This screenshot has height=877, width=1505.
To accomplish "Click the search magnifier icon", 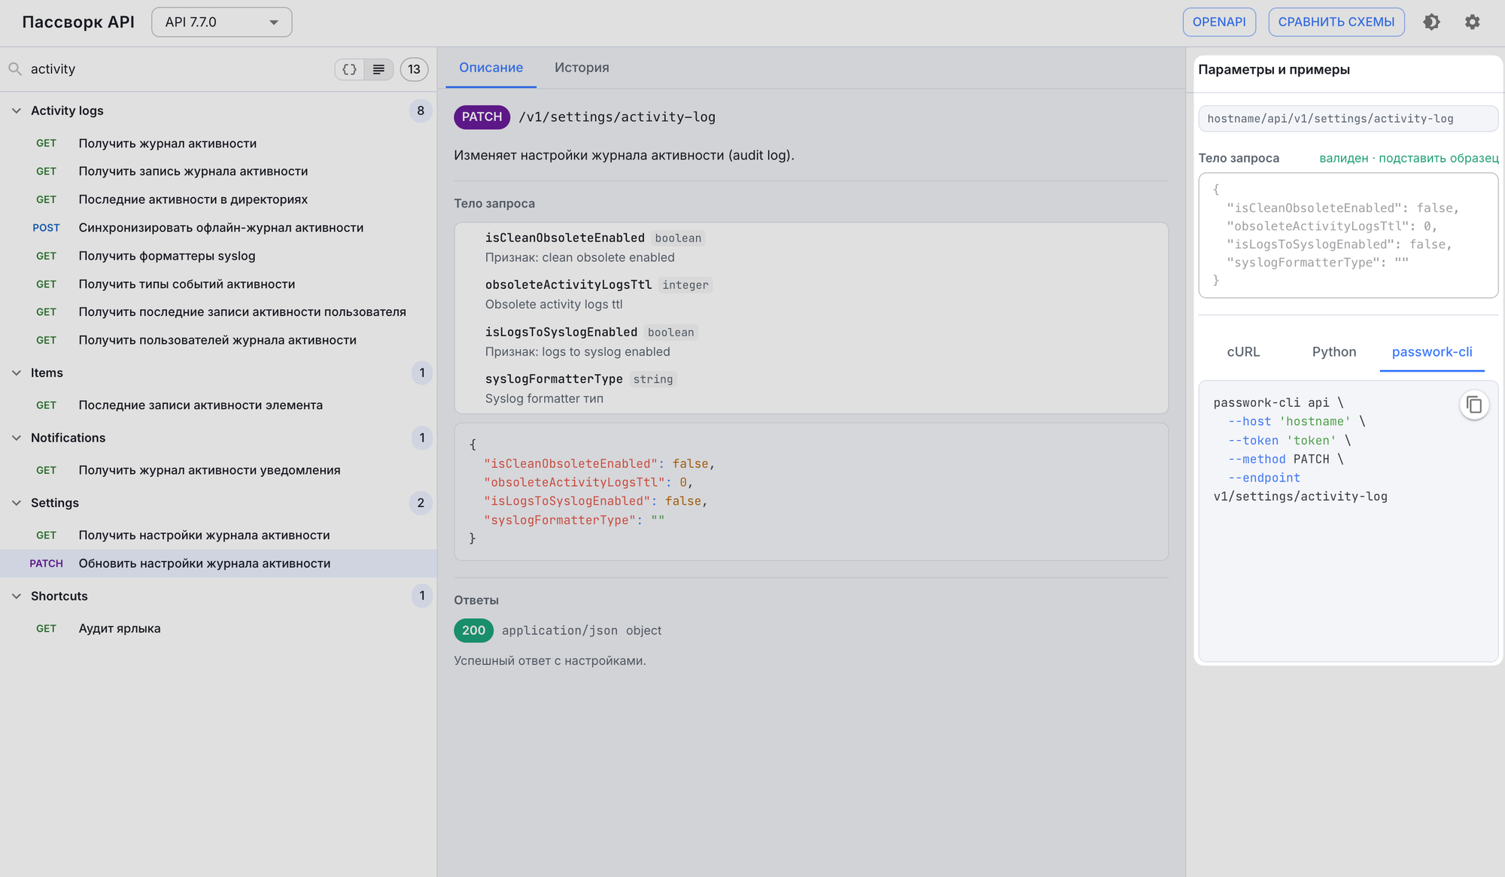I will tap(15, 69).
